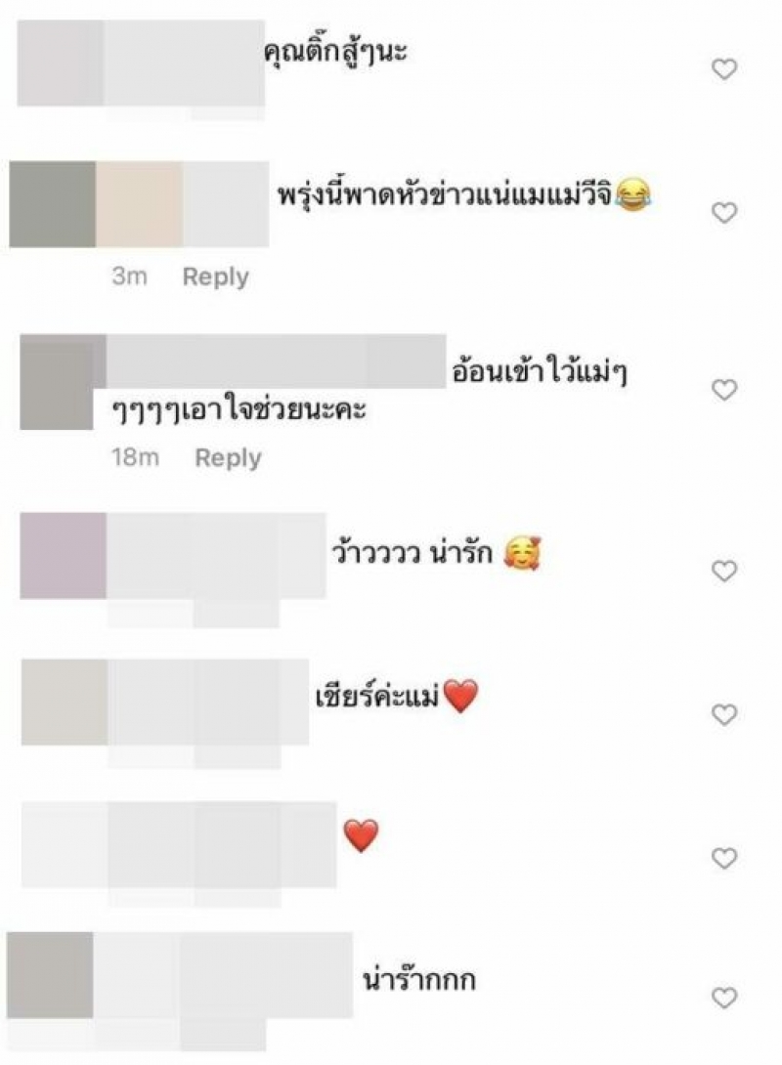Open gray avatar of 'พรุ่งนี้พาดหัวข่าว' commenter
Viewport: 782px width, 1065px height.
[x=53, y=204]
